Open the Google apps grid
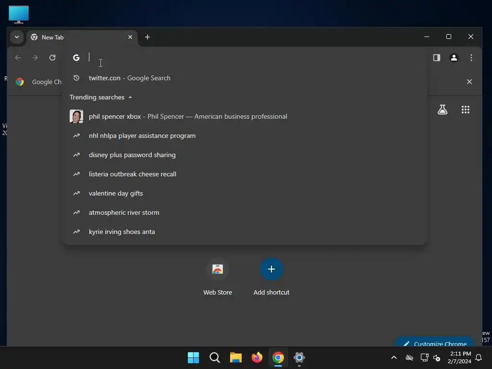This screenshot has width=492, height=369. point(465,110)
